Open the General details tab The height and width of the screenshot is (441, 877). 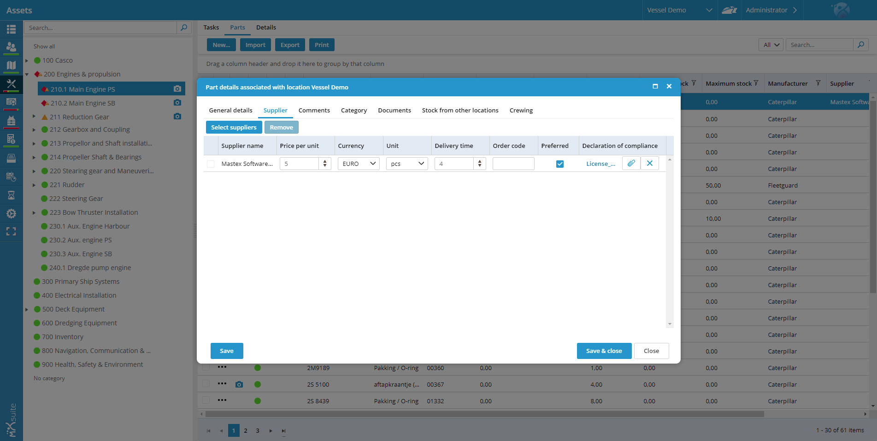230,110
